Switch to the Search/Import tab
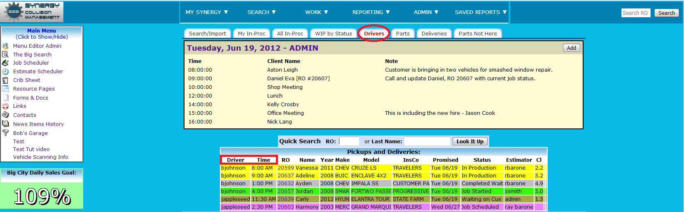This screenshot has height=212, width=684. coord(207,33)
